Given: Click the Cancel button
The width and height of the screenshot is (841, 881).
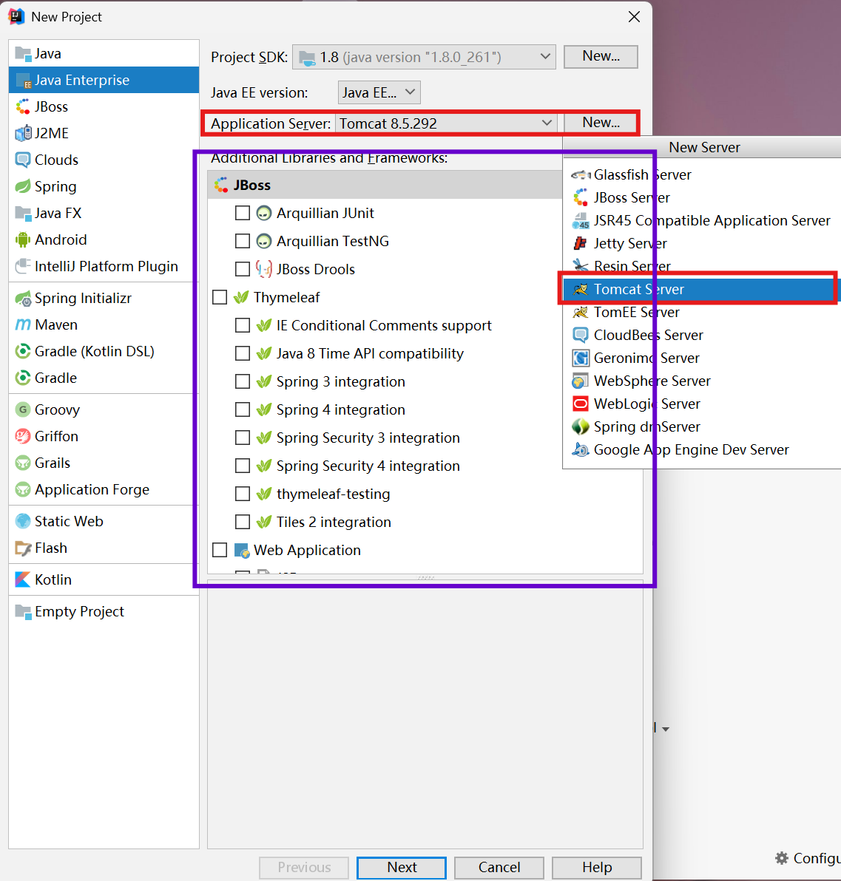Looking at the screenshot, I should coord(499,868).
